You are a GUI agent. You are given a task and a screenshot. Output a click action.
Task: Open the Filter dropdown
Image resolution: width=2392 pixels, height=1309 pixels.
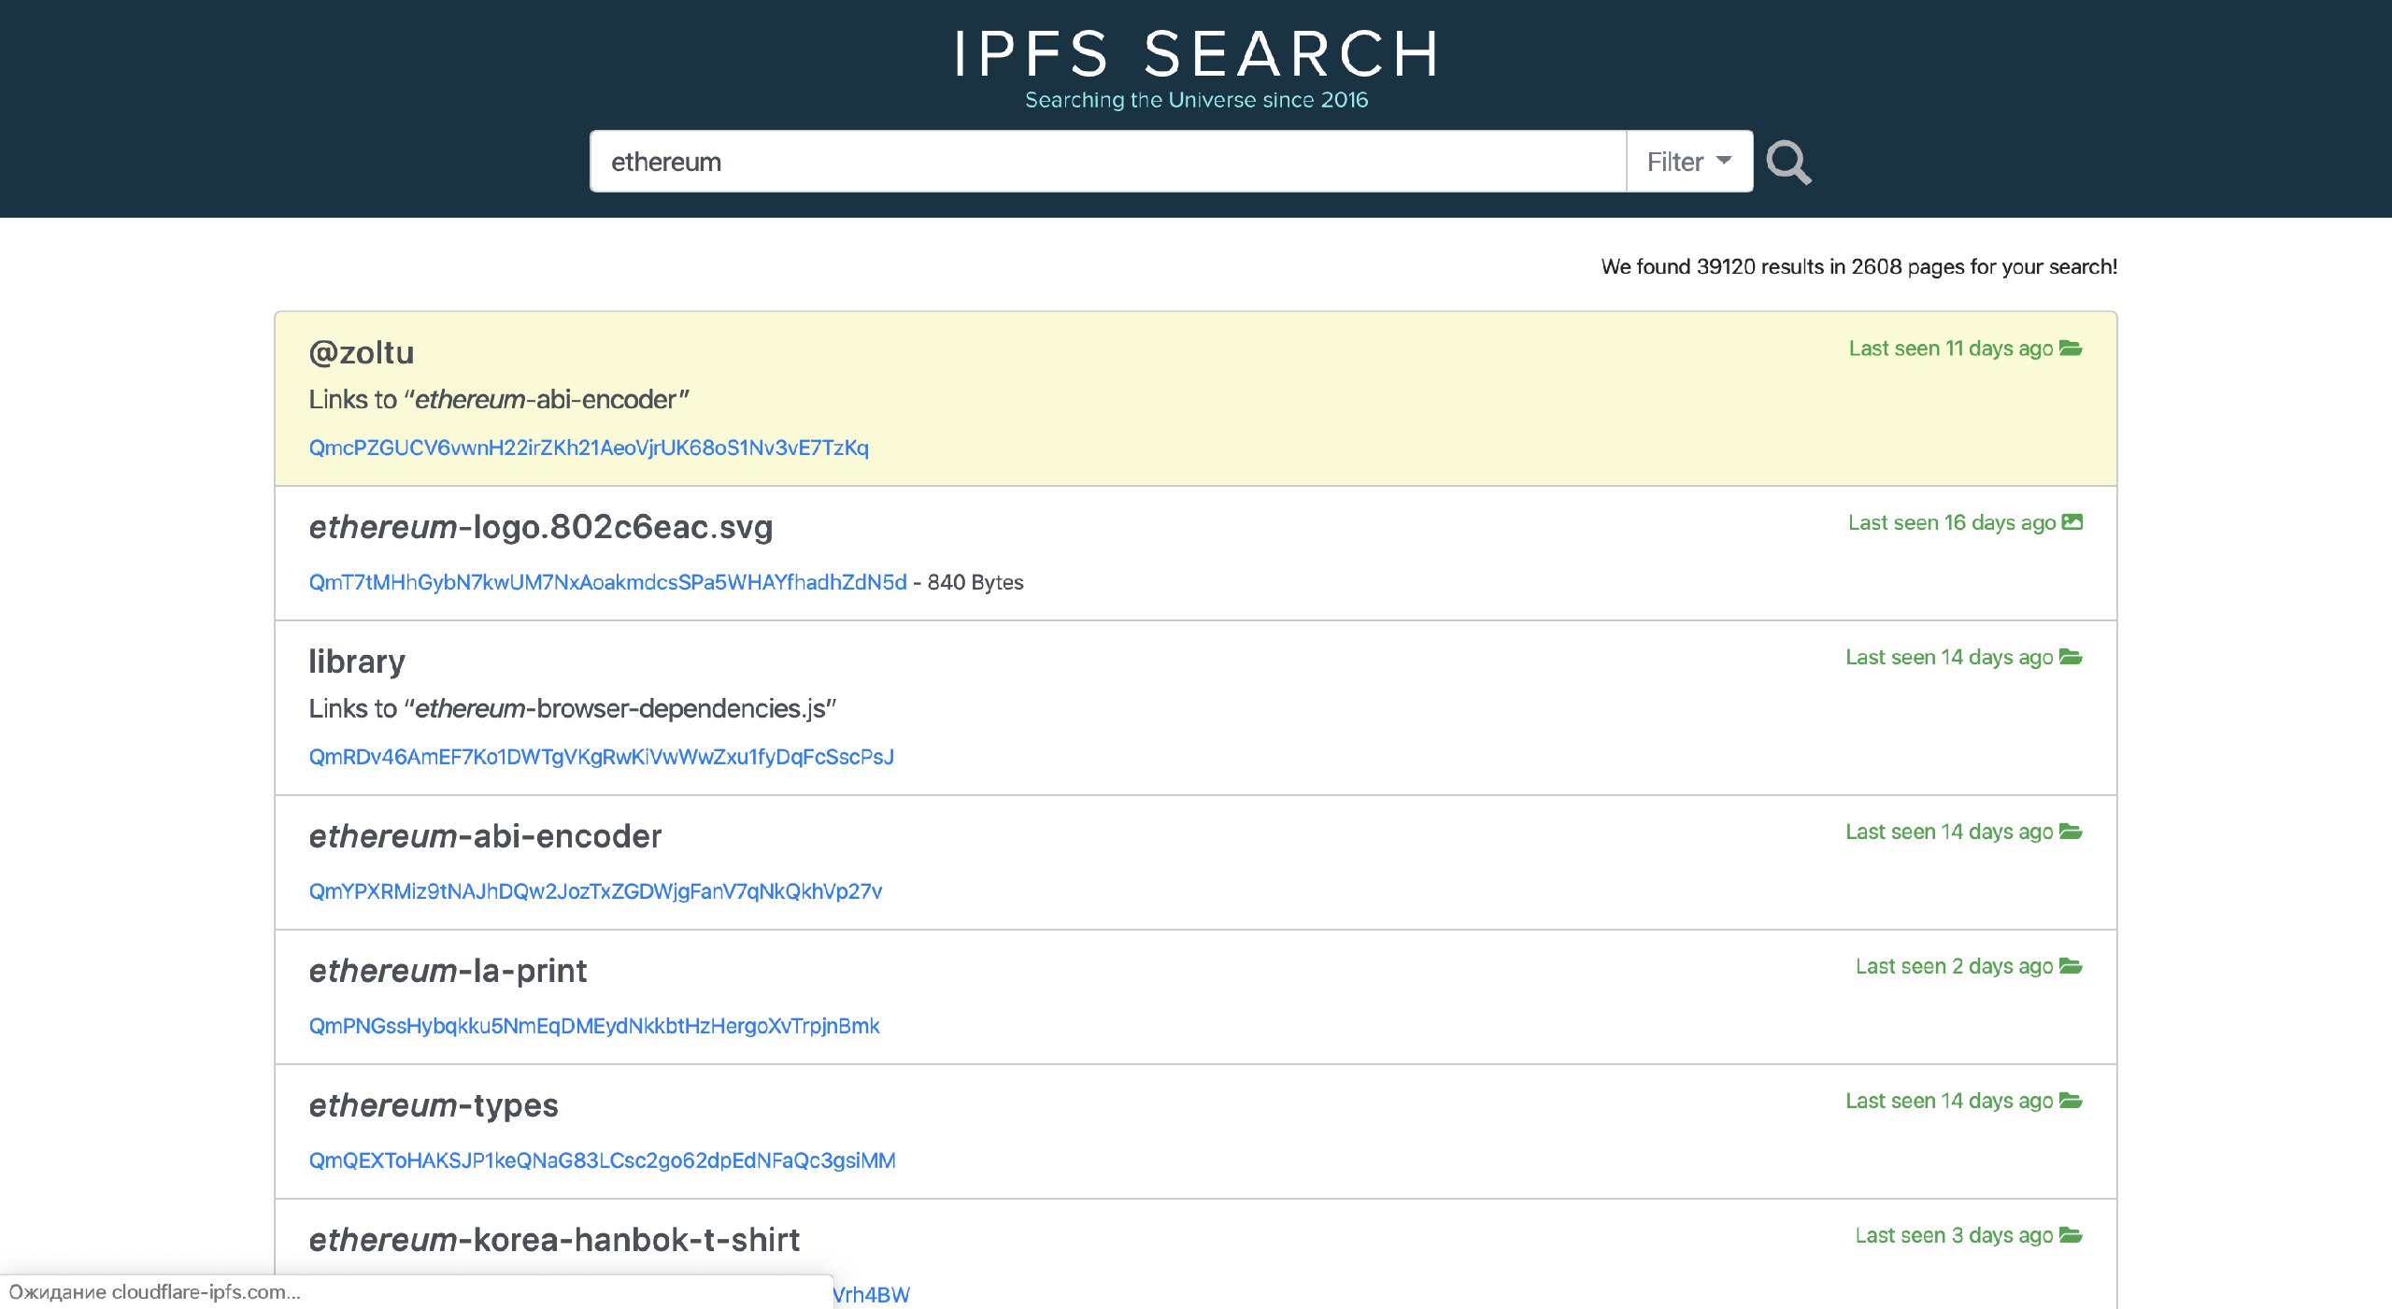[1689, 162]
